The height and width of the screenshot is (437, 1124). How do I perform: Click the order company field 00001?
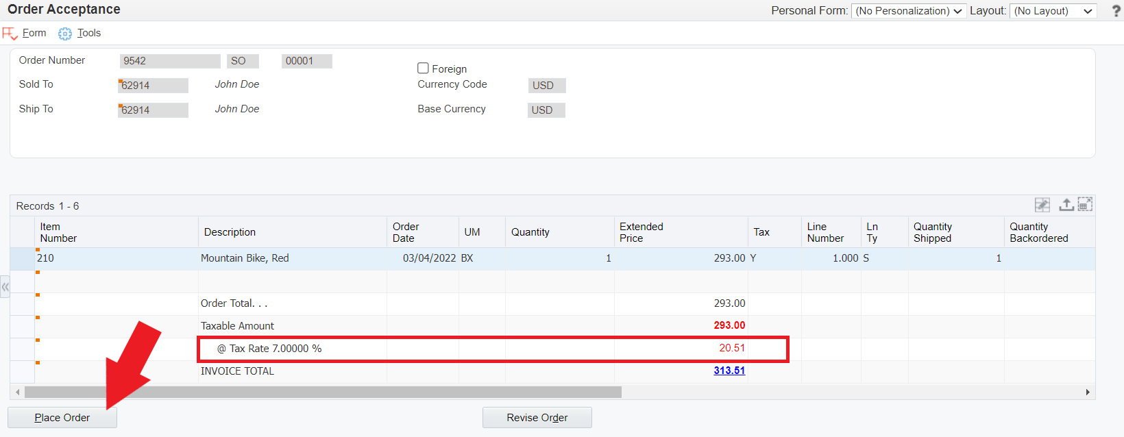click(x=307, y=61)
